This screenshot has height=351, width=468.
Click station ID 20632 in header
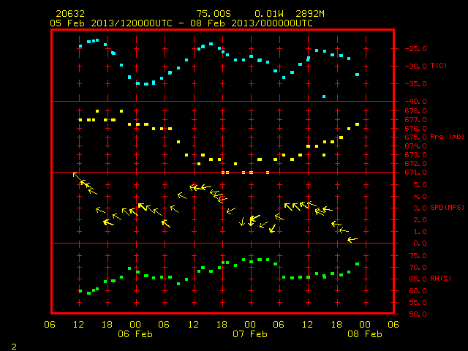coord(70,14)
